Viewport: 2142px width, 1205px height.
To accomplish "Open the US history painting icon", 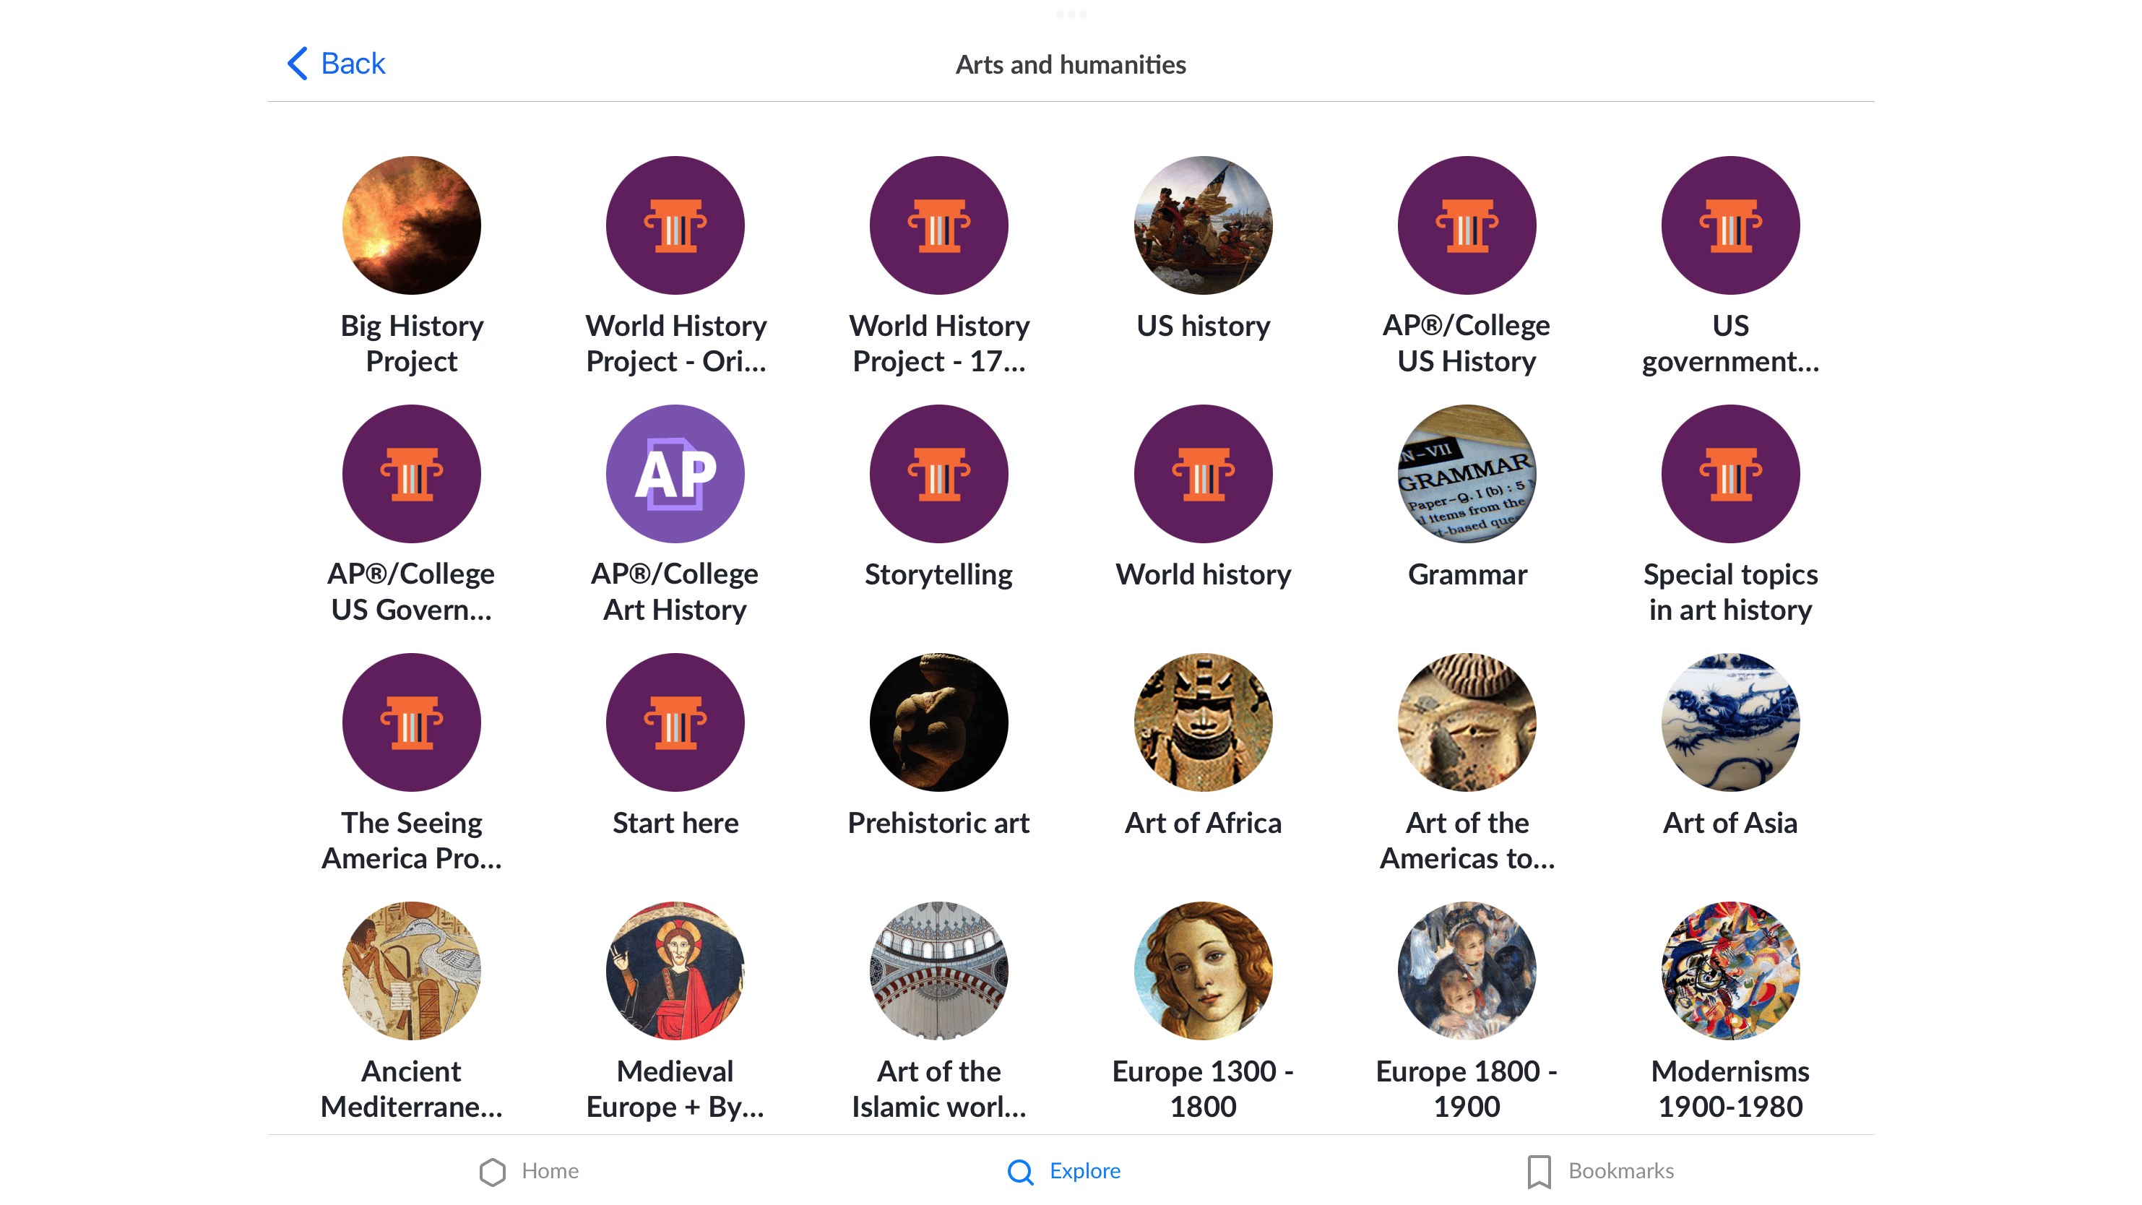I will tap(1202, 225).
